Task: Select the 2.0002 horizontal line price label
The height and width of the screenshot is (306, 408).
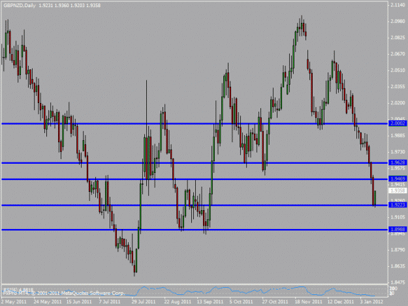Action: (398, 123)
